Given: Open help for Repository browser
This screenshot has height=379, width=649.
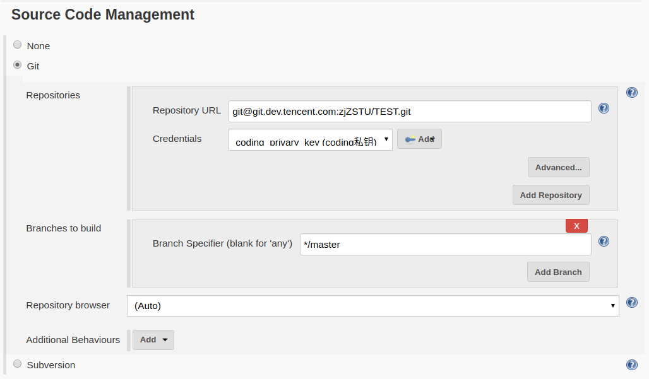Looking at the screenshot, I should (x=631, y=303).
